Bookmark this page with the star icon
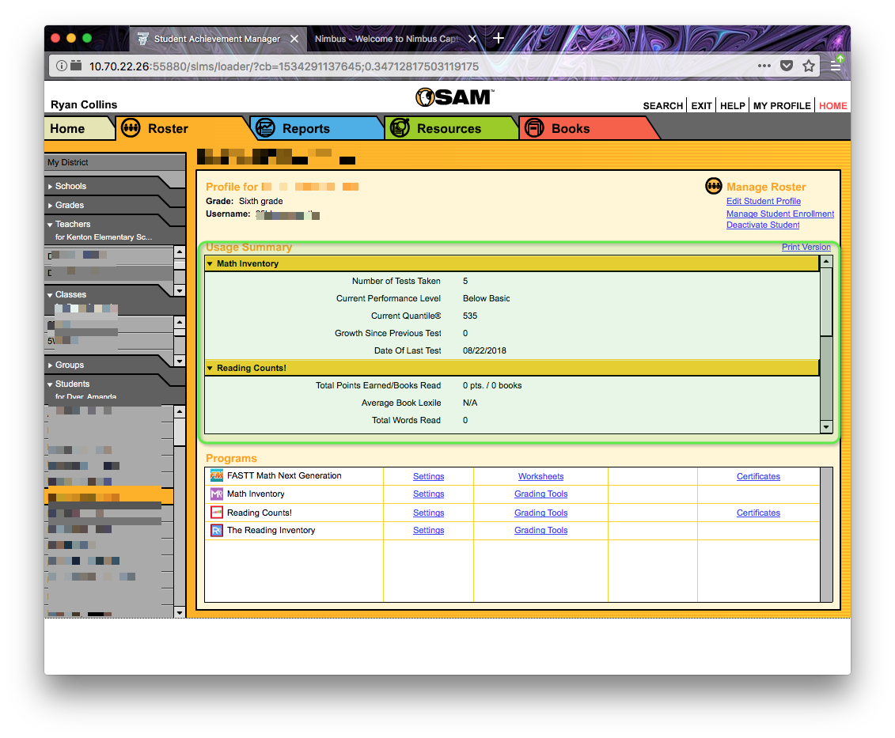This screenshot has width=895, height=738. pos(809,66)
